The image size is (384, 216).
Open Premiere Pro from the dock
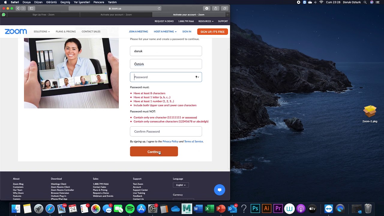click(278, 208)
